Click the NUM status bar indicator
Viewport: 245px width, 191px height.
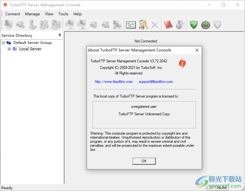222,188
